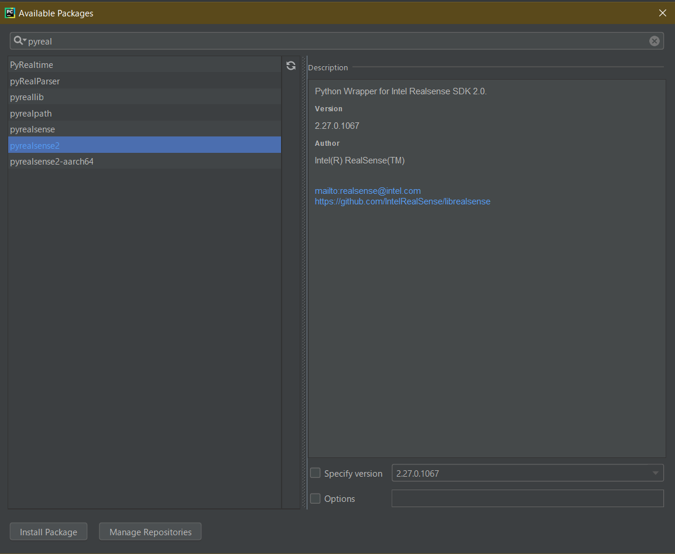Viewport: 675px width, 554px height.
Task: Clear the pyreal search query
Action: click(x=655, y=40)
